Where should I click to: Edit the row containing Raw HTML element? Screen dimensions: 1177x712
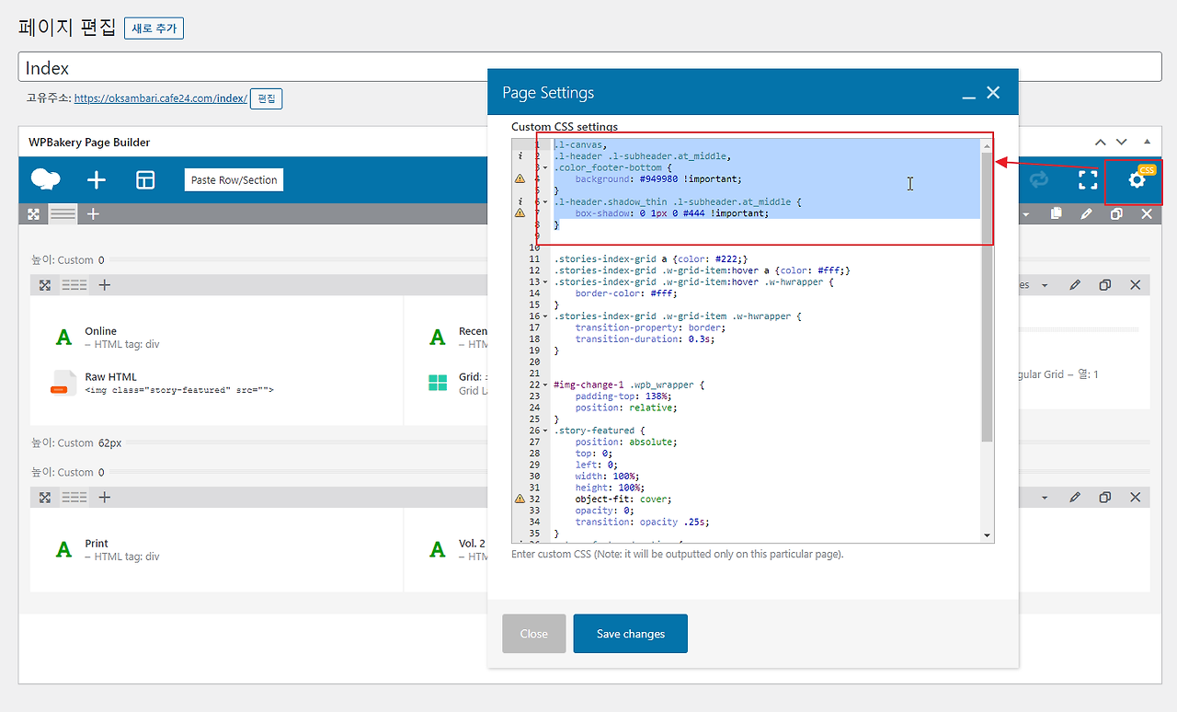pos(1075,285)
